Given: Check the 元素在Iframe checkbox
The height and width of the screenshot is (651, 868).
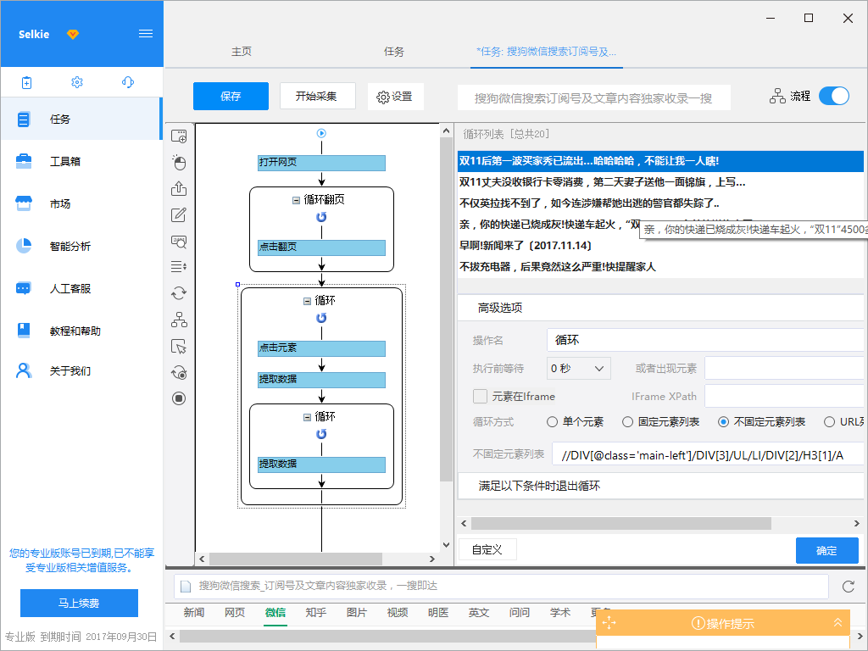Looking at the screenshot, I should (481, 396).
